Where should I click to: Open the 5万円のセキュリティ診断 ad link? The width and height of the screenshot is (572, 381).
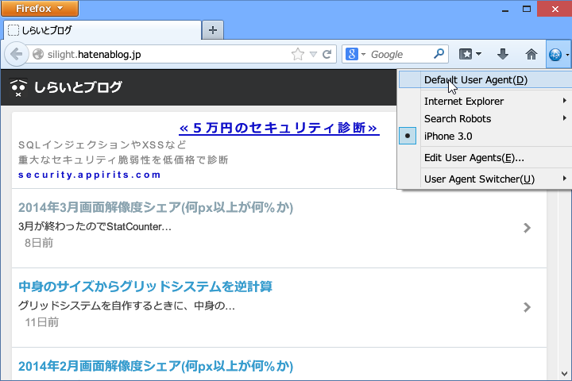(x=279, y=128)
